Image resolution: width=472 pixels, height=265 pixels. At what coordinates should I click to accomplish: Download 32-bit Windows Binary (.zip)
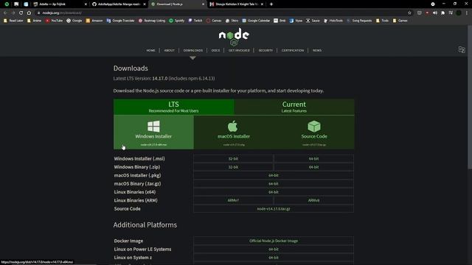pos(233,167)
